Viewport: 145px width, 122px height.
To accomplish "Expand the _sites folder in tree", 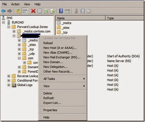I will [19, 45].
